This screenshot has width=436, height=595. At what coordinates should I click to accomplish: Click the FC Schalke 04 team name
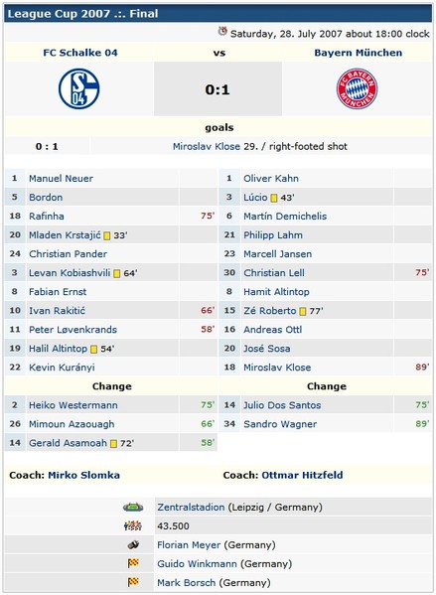[80, 53]
